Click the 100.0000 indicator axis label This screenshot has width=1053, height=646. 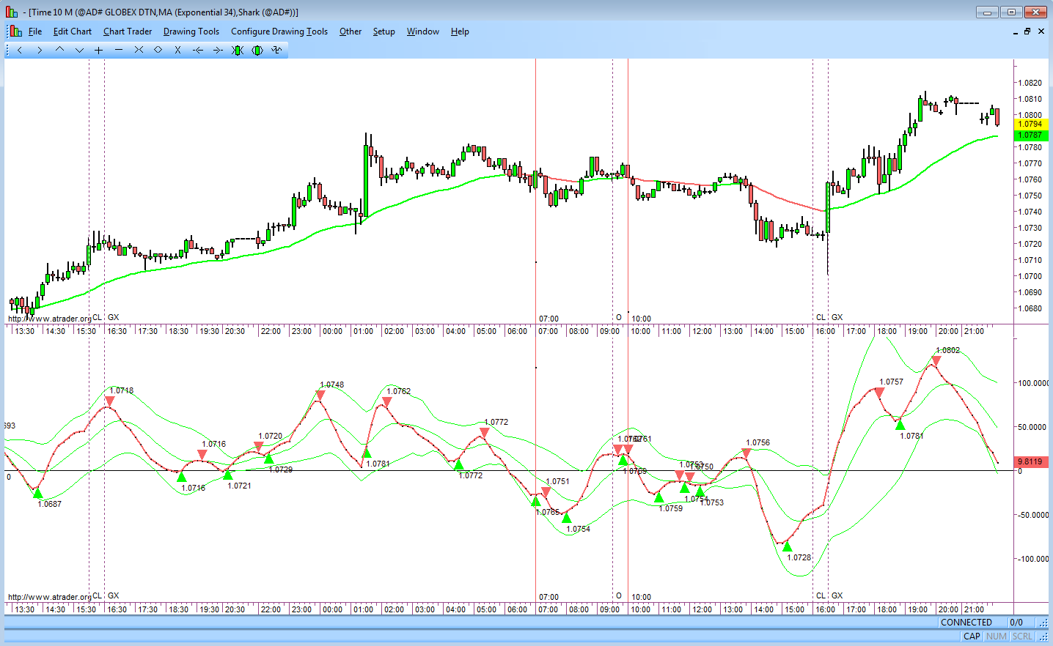coord(1033,383)
